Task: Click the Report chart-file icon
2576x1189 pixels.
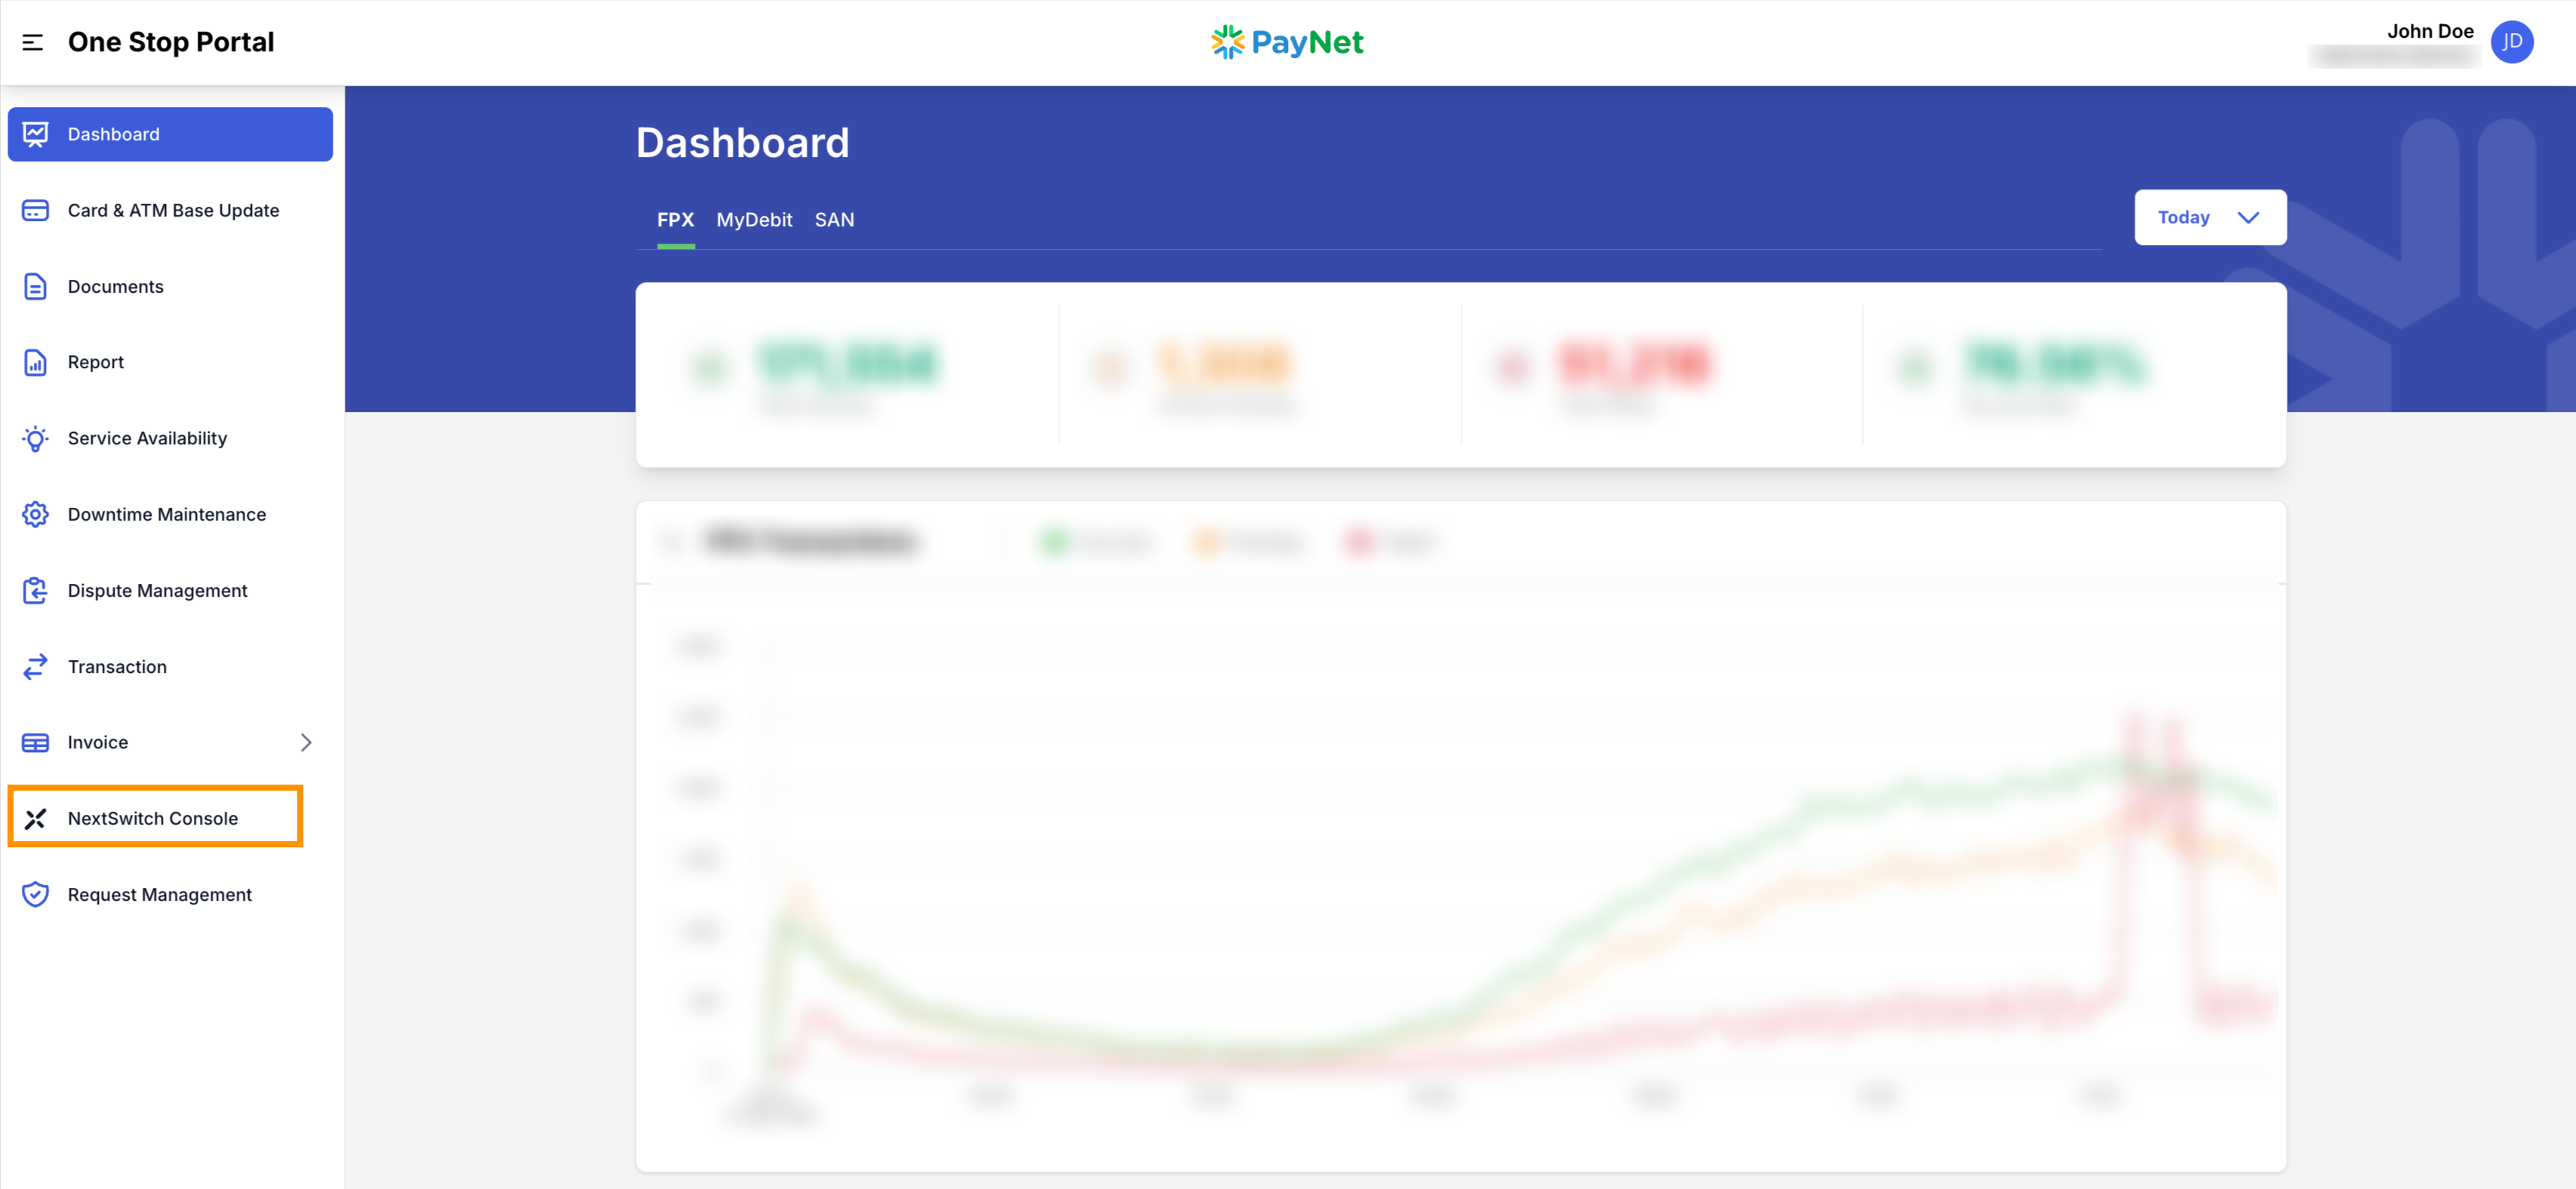Action: click(35, 362)
